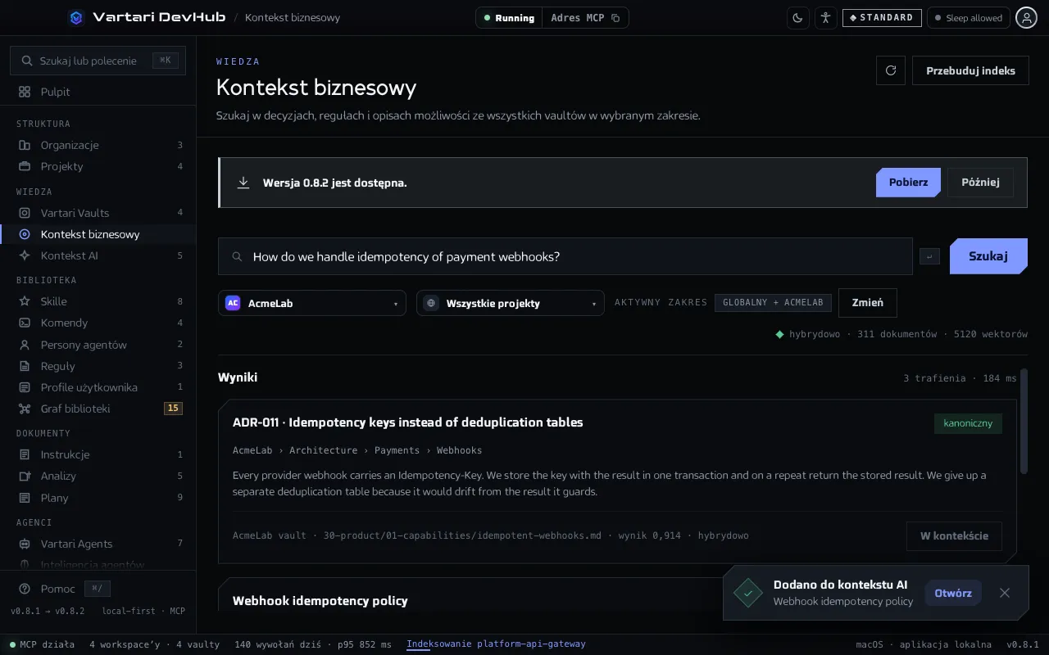Click the Vartari Agents robot icon
The image size is (1049, 655).
click(x=25, y=544)
